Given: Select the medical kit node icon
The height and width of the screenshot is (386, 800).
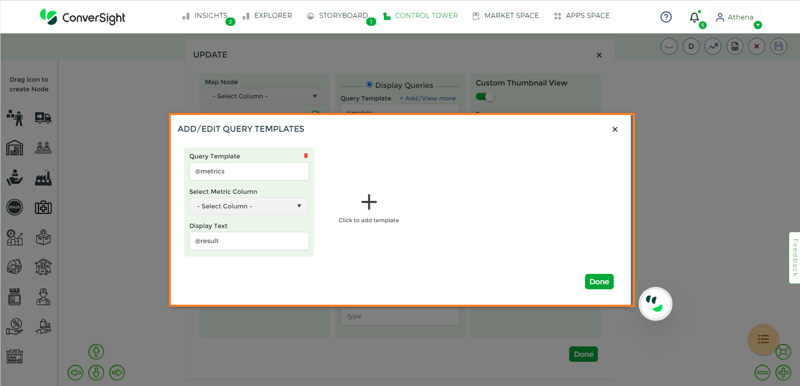Looking at the screenshot, I should click(x=43, y=207).
